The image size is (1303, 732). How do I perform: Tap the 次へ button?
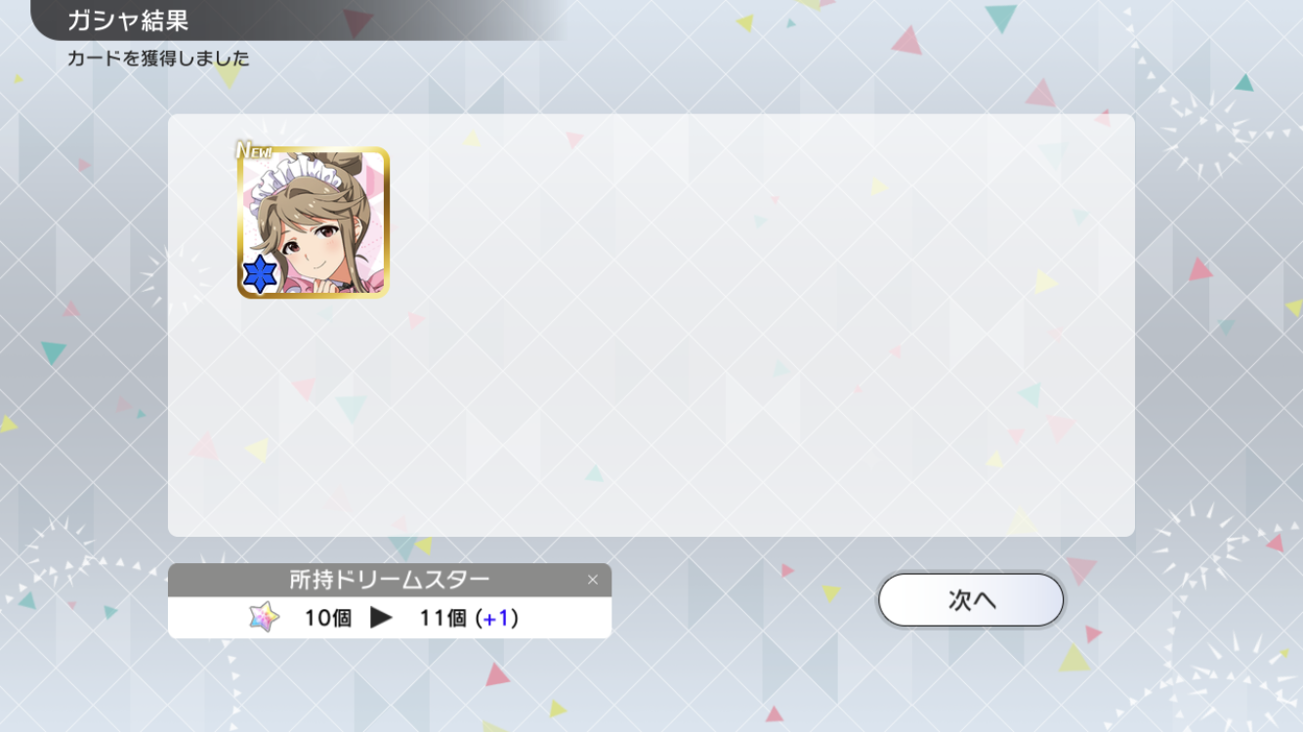click(971, 600)
